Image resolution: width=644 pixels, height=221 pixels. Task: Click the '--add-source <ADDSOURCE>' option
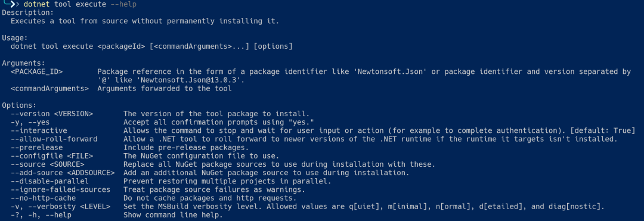pos(63,173)
